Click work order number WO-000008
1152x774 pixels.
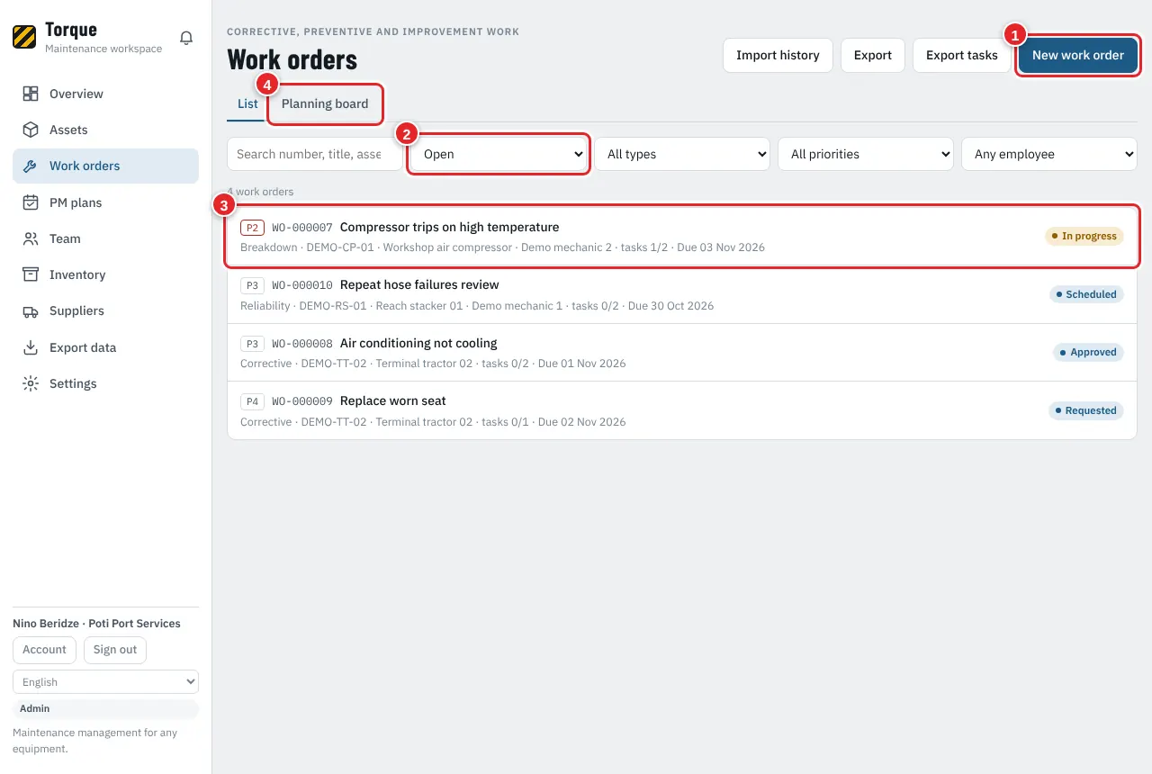tap(302, 344)
